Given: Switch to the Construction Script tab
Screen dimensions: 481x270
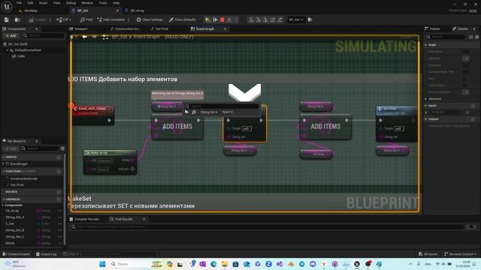Looking at the screenshot, I should coord(126,28).
